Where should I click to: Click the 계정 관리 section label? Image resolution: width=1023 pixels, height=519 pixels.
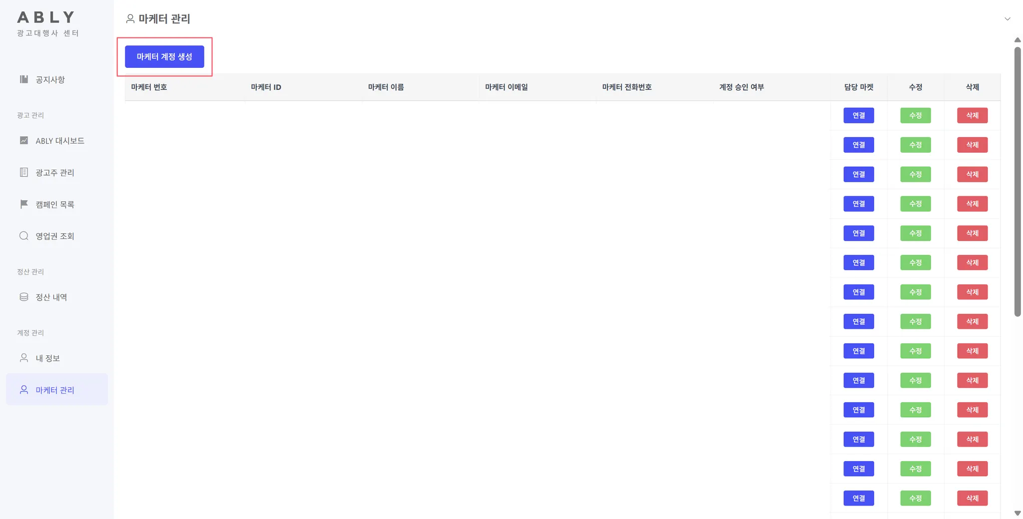30,332
